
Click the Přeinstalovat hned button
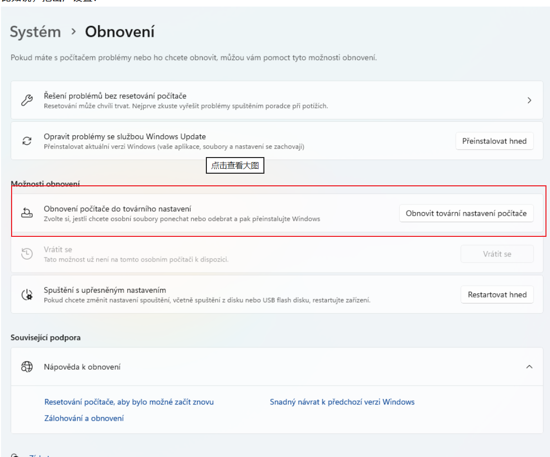point(494,141)
